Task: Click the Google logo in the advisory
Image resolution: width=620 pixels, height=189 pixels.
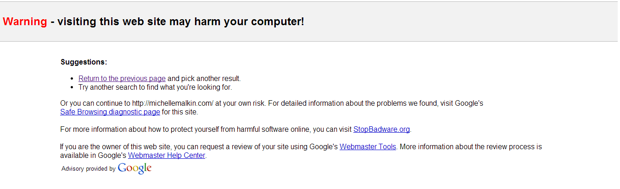Action: (134, 168)
